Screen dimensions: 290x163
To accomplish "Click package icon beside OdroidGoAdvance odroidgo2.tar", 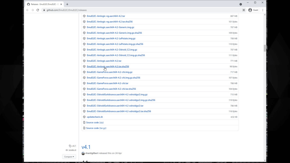I will click(84, 106).
